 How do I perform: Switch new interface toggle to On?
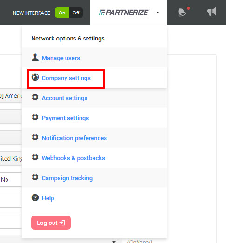tap(62, 13)
